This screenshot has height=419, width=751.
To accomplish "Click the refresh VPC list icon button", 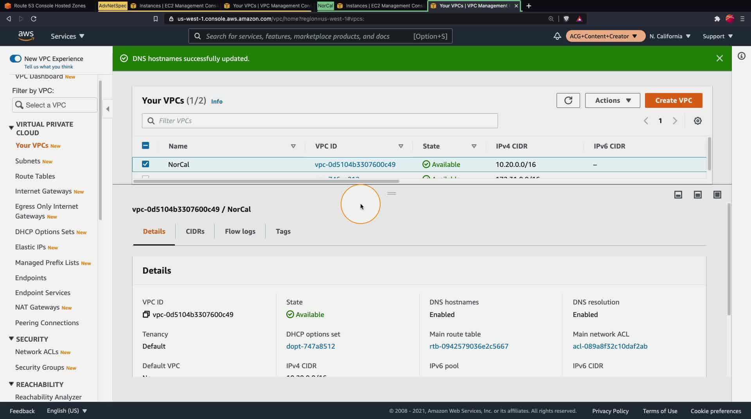I will (x=568, y=100).
